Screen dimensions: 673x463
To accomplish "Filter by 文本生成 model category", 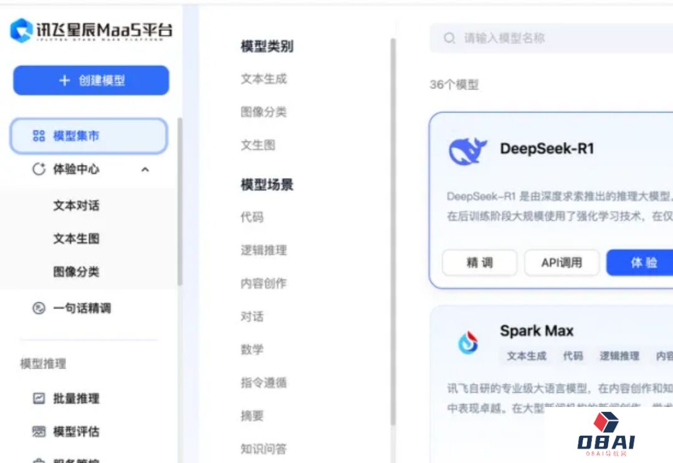I will [x=264, y=79].
